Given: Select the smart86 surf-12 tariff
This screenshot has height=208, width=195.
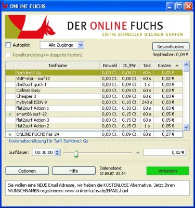Looking at the screenshot, I should click(x=94, y=114).
